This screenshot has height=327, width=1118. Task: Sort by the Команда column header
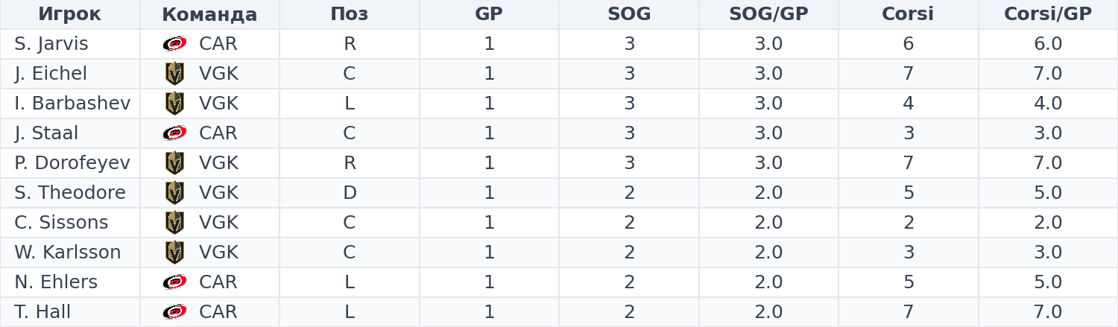point(209,14)
